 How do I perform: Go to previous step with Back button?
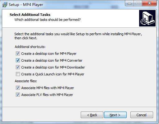pyautogui.click(x=92, y=115)
